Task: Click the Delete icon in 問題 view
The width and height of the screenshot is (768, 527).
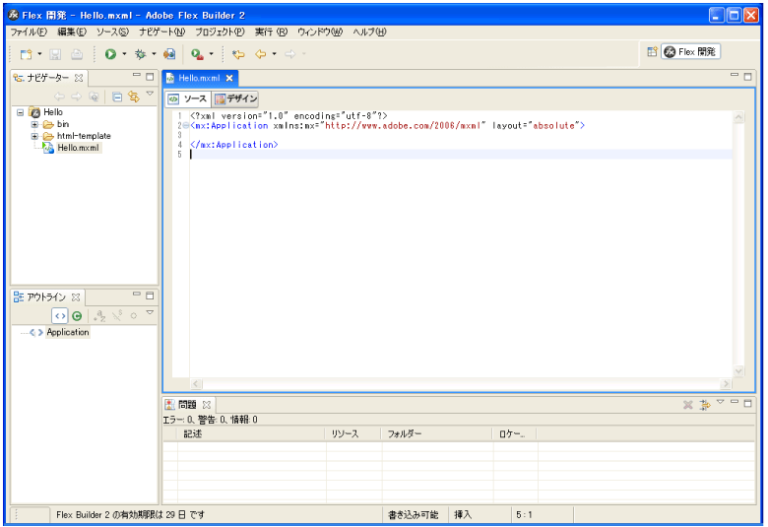Action: [x=687, y=405]
